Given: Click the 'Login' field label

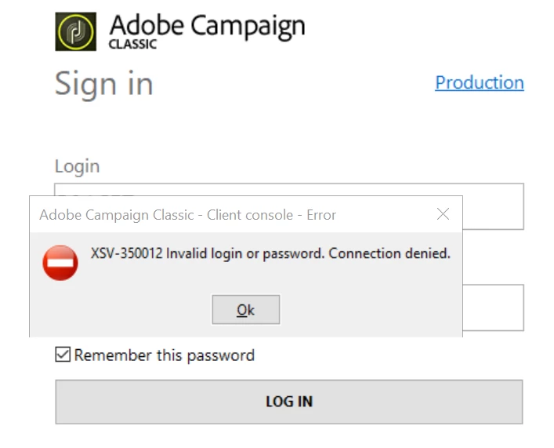Looking at the screenshot, I should click(x=77, y=166).
